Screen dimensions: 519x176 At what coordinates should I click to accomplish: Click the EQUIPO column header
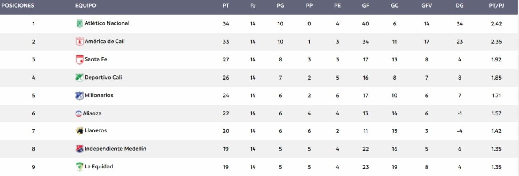pyautogui.click(x=86, y=6)
